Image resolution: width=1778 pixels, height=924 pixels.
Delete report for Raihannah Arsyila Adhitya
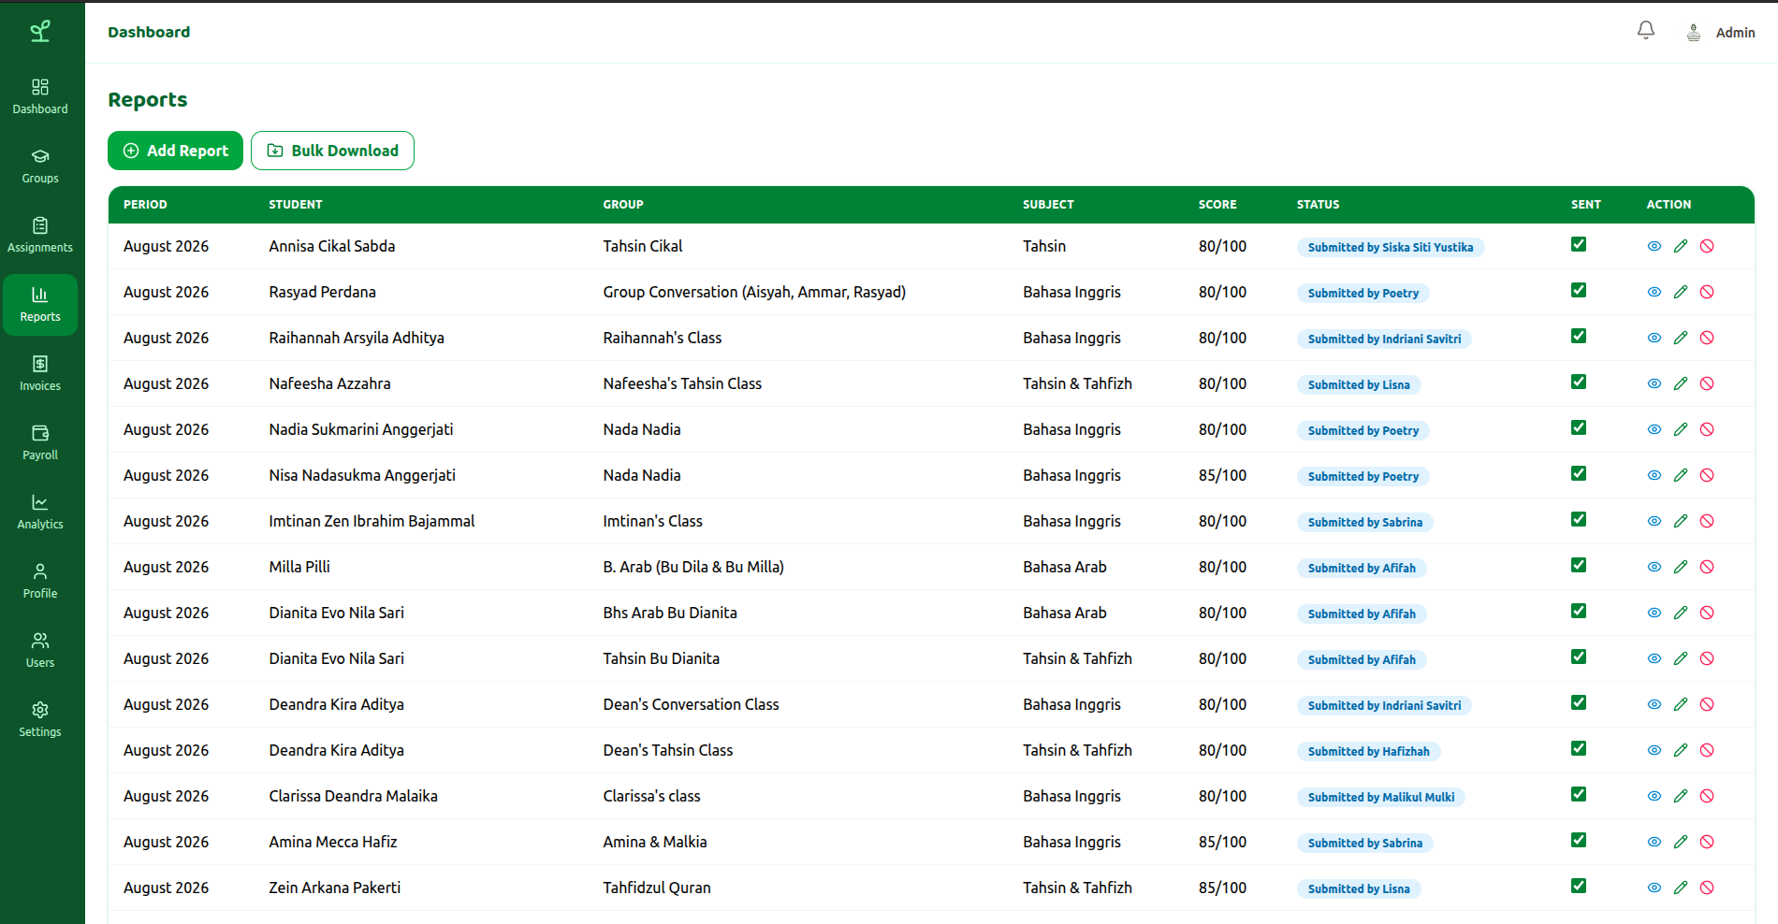[1707, 338]
